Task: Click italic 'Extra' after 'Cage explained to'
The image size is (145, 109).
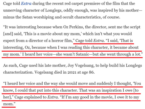Action: coord(53,97)
